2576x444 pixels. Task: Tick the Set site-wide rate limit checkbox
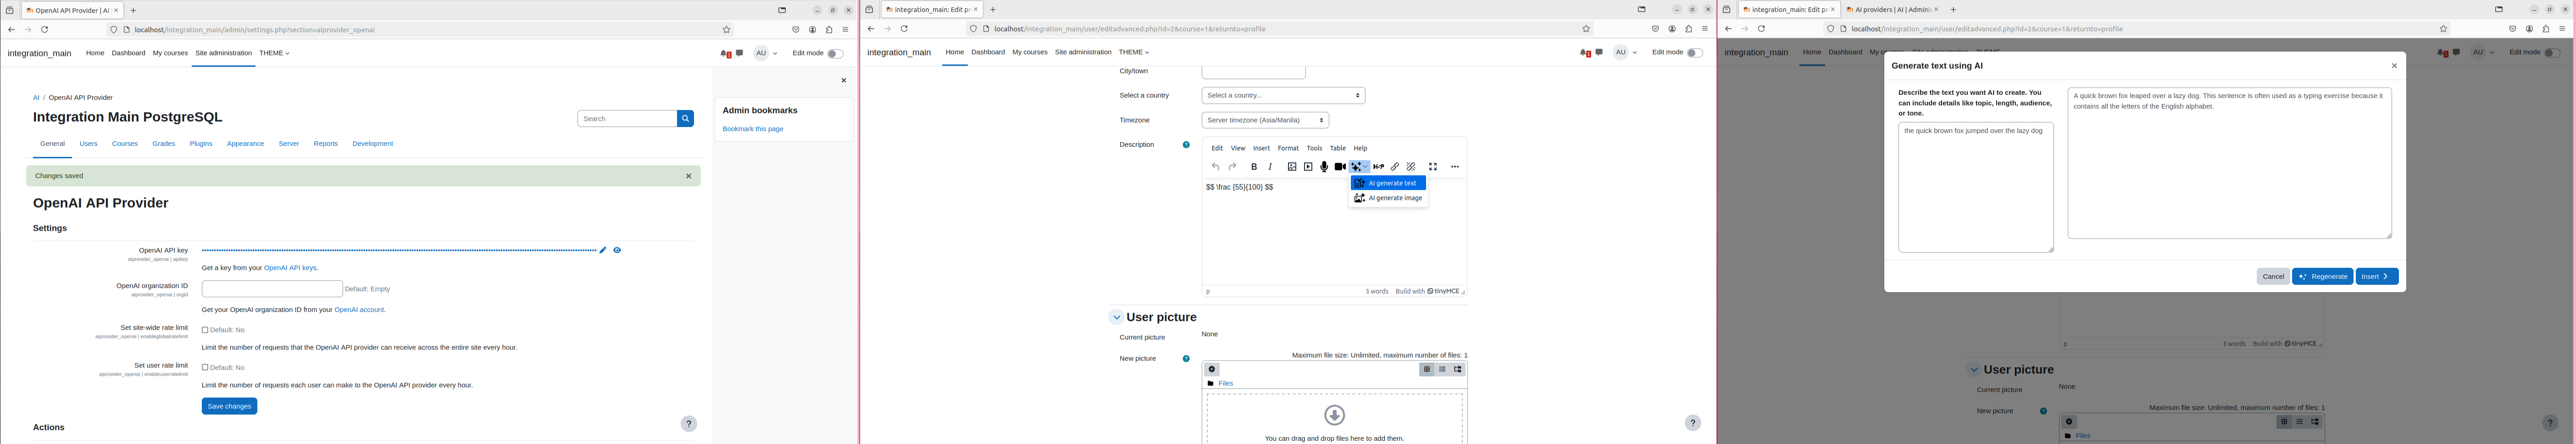tap(205, 330)
